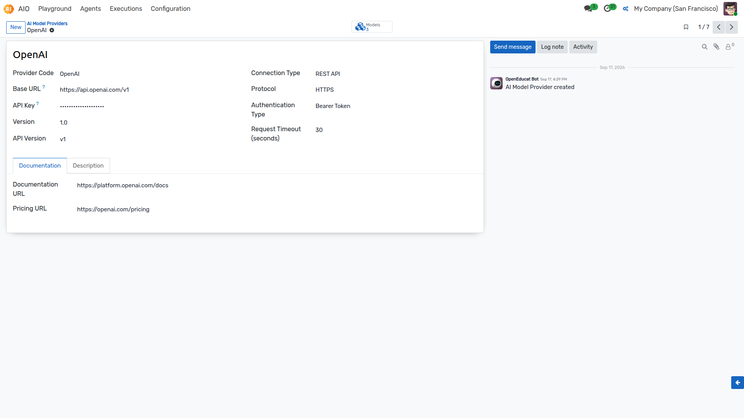Open the activities clock icon
The image size is (744, 418).
[607, 9]
